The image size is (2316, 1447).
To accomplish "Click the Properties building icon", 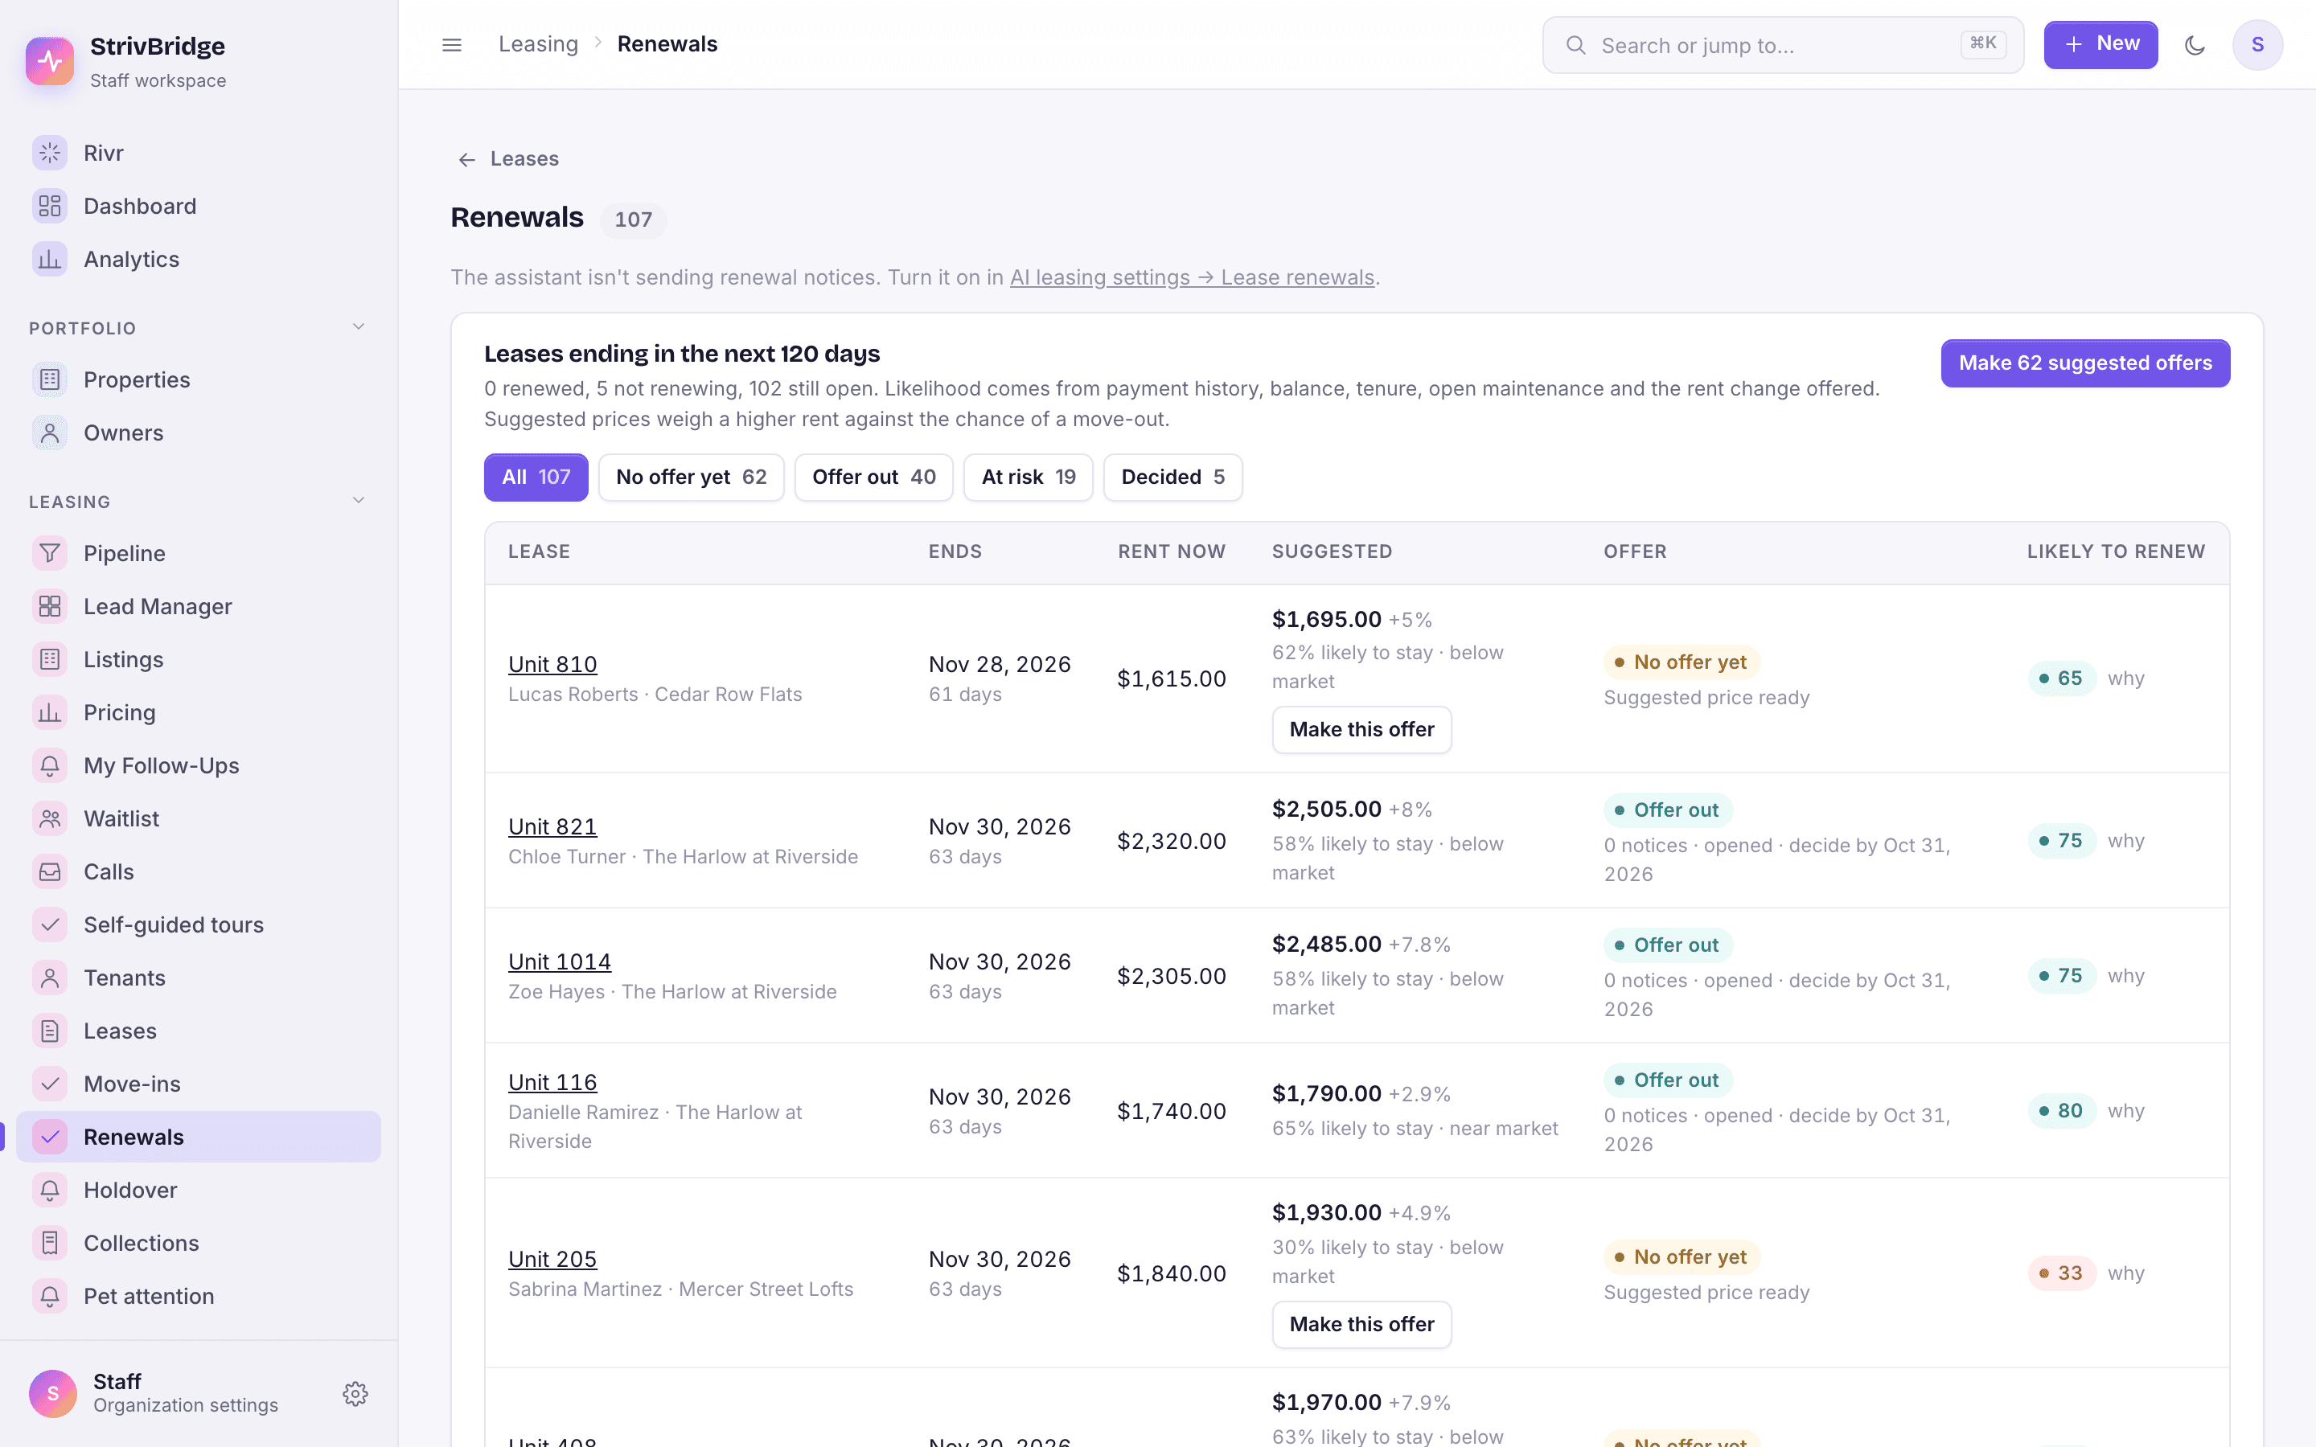I will point(50,380).
